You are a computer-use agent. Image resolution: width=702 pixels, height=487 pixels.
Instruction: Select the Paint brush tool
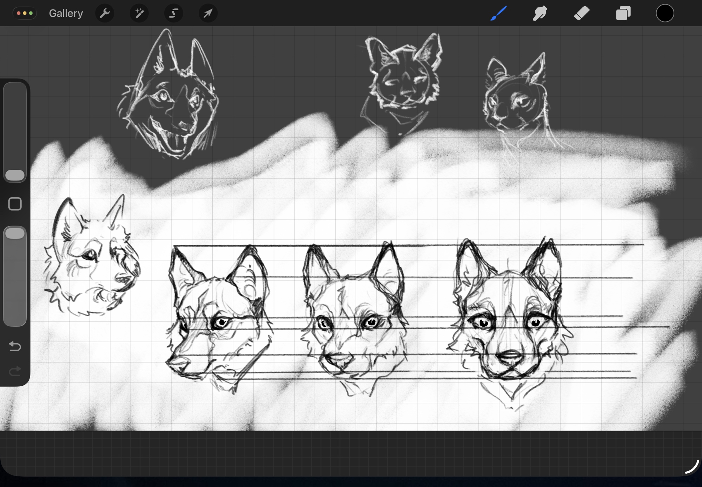coord(498,13)
